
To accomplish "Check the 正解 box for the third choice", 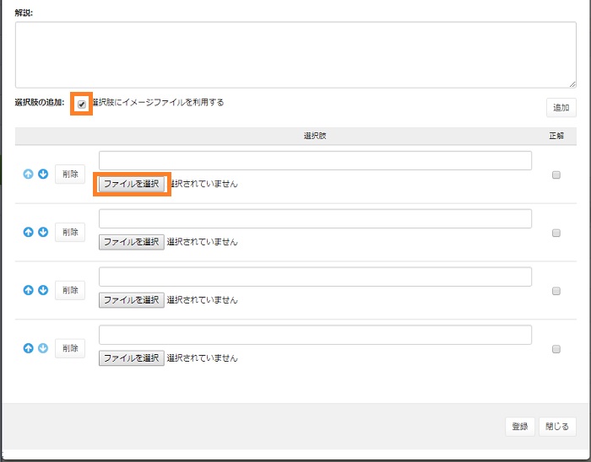I will pyautogui.click(x=556, y=291).
